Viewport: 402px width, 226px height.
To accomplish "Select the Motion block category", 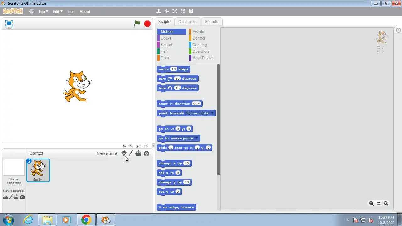I will click(x=171, y=32).
